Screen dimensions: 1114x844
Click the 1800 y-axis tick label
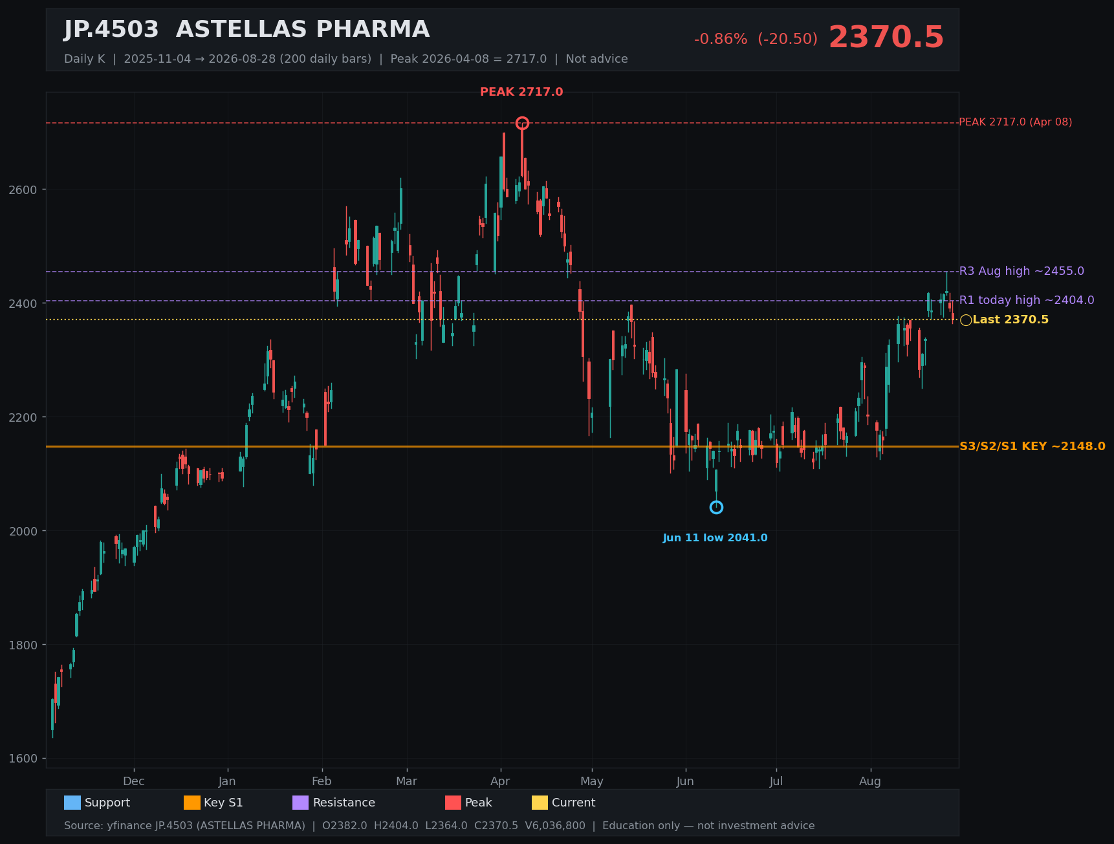(23, 645)
